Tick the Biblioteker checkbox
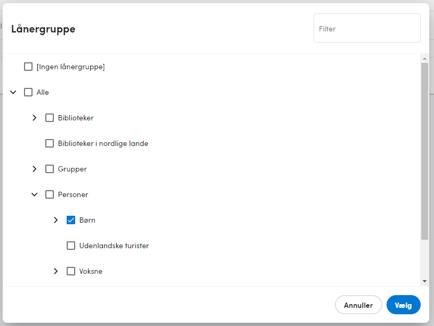Screen dimensions: 434x326 tap(50, 118)
